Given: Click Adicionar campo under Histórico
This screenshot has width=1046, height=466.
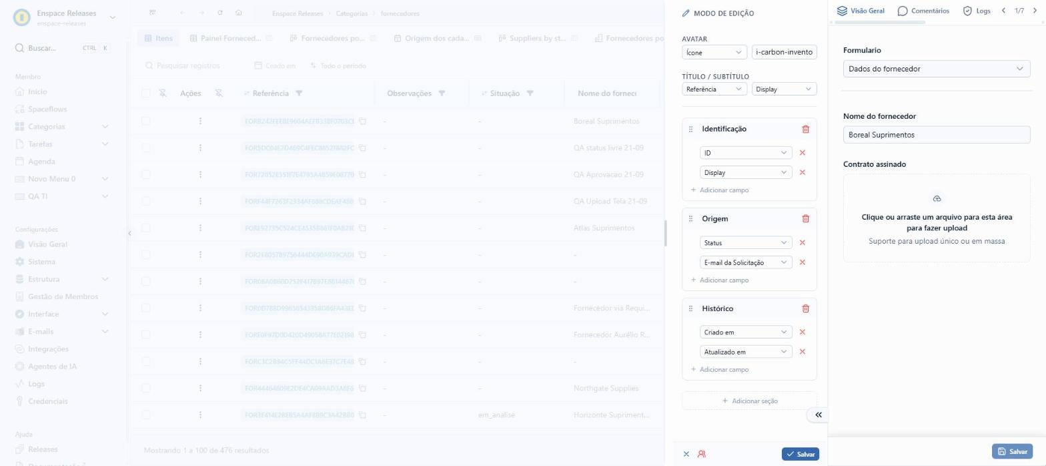Looking at the screenshot, I should coord(720,369).
